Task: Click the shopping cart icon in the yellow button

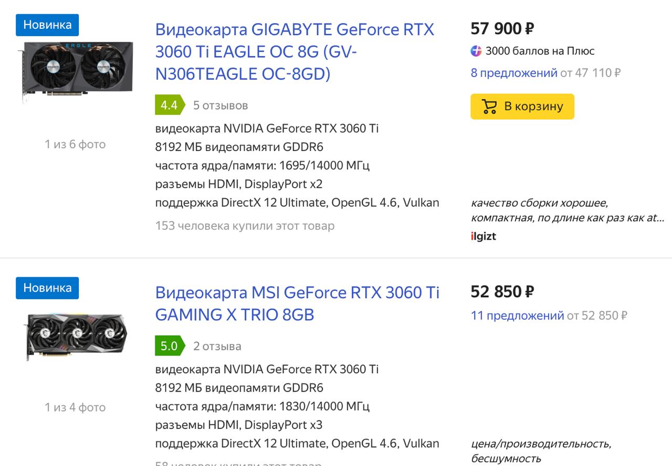Action: tap(489, 107)
